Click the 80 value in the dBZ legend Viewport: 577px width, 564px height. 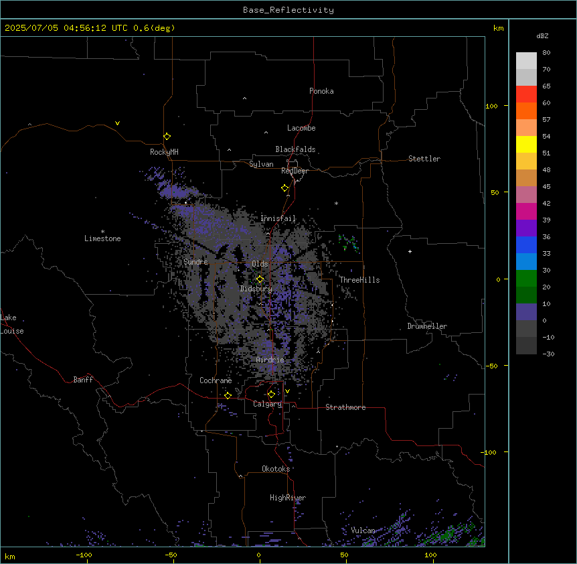(x=546, y=53)
